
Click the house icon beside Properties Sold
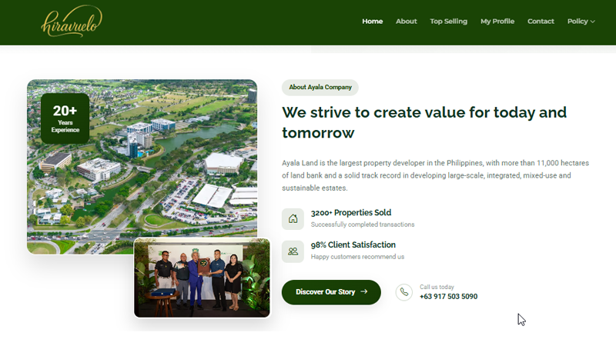[293, 218]
